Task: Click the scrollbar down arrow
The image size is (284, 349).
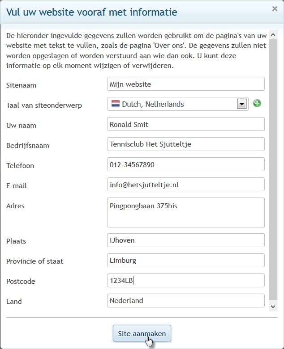Action: pos(273,306)
